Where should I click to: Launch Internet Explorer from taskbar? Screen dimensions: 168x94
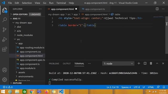tap(10, 92)
